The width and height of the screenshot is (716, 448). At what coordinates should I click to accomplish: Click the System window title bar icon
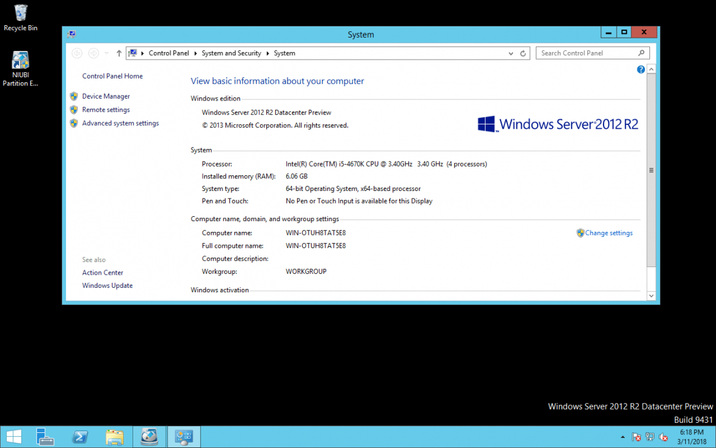[72, 35]
